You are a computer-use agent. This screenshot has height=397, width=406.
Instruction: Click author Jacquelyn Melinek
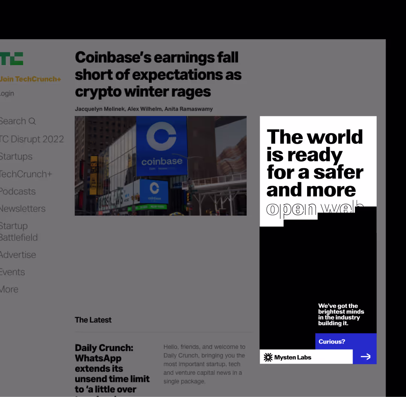[x=100, y=109]
